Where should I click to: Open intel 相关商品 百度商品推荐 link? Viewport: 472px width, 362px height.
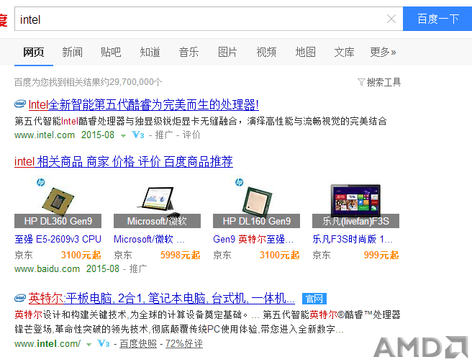click(124, 162)
